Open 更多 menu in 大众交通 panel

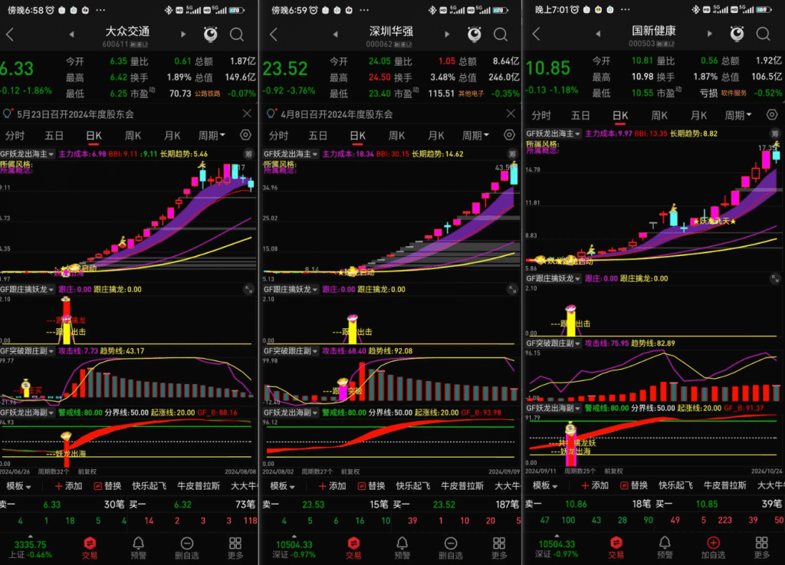click(x=236, y=547)
